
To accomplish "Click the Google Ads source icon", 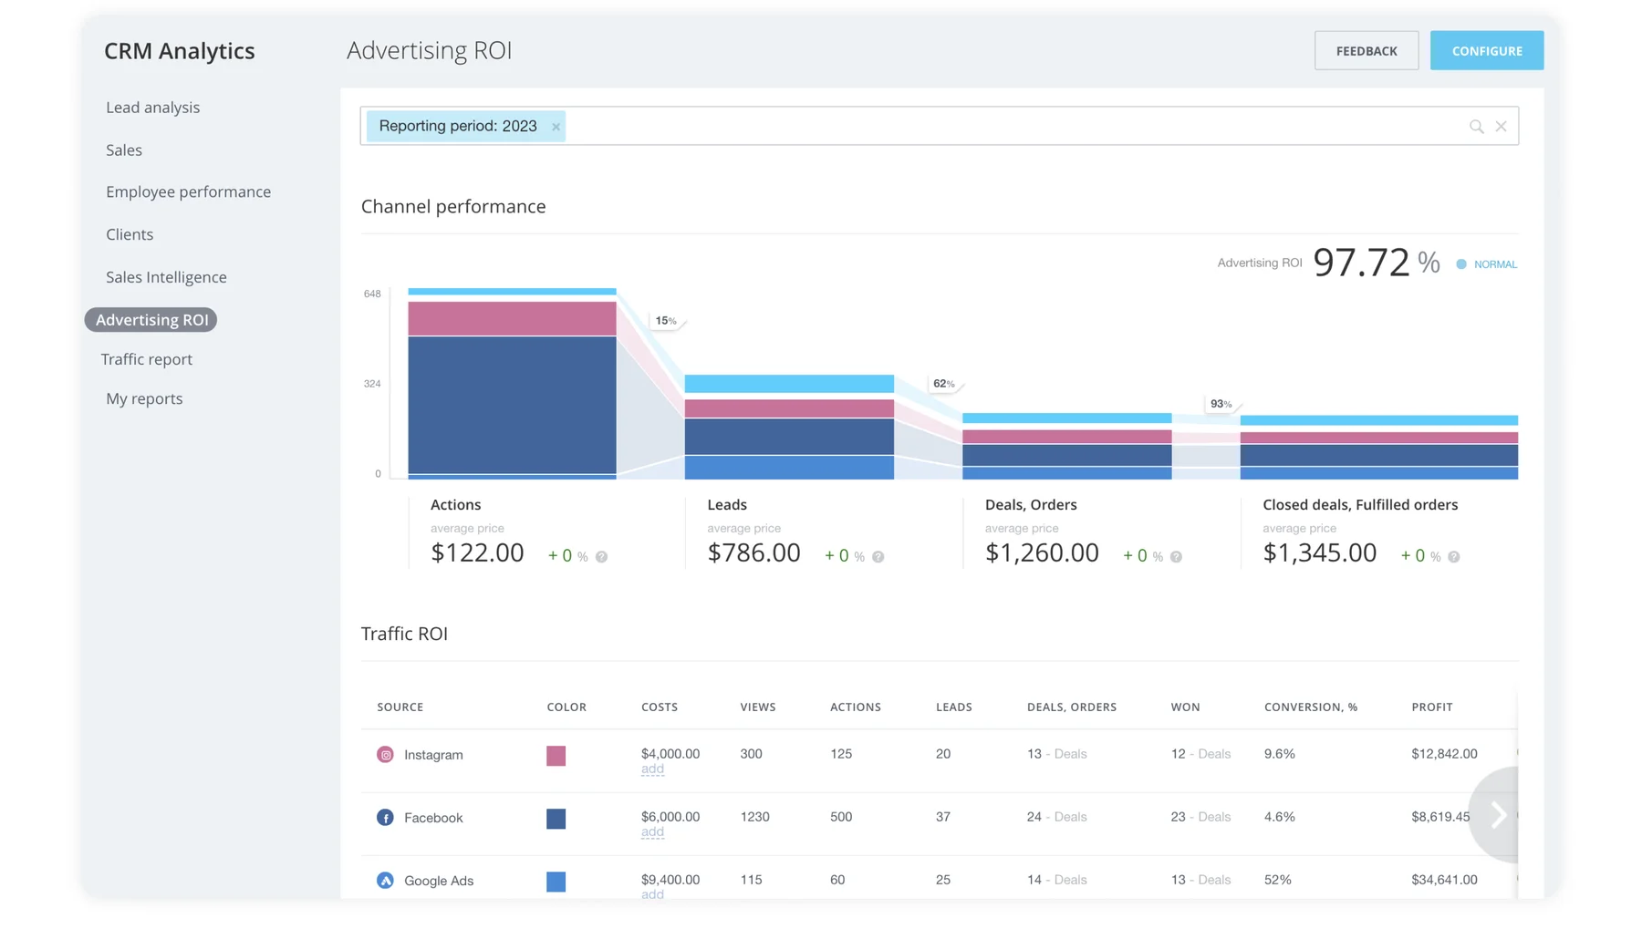I will tap(385, 881).
